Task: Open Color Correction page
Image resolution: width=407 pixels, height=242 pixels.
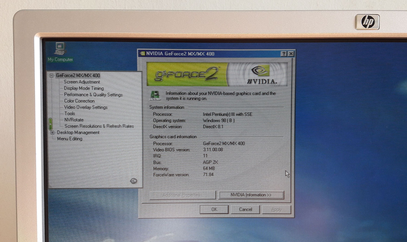Action: 79,101
